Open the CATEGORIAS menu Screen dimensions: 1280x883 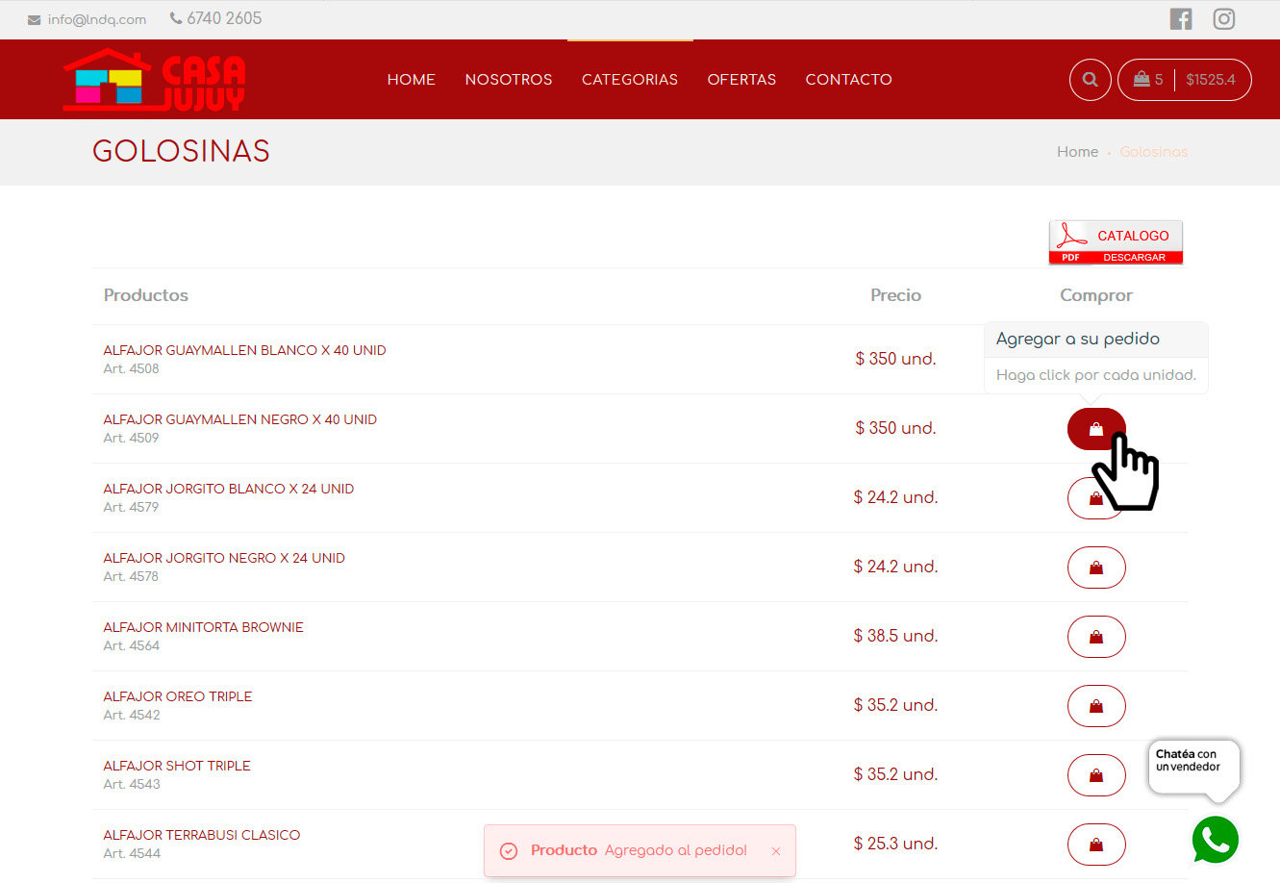(x=630, y=80)
